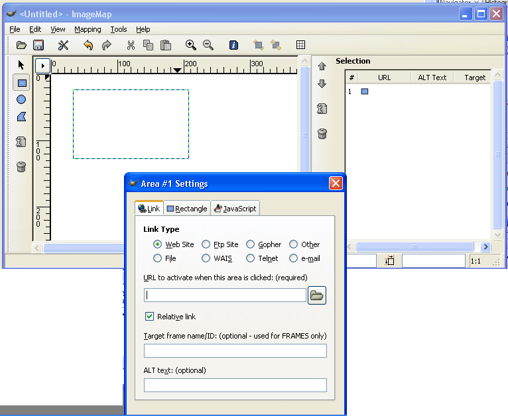Select the e-mail link type
508x416 pixels.
point(293,258)
